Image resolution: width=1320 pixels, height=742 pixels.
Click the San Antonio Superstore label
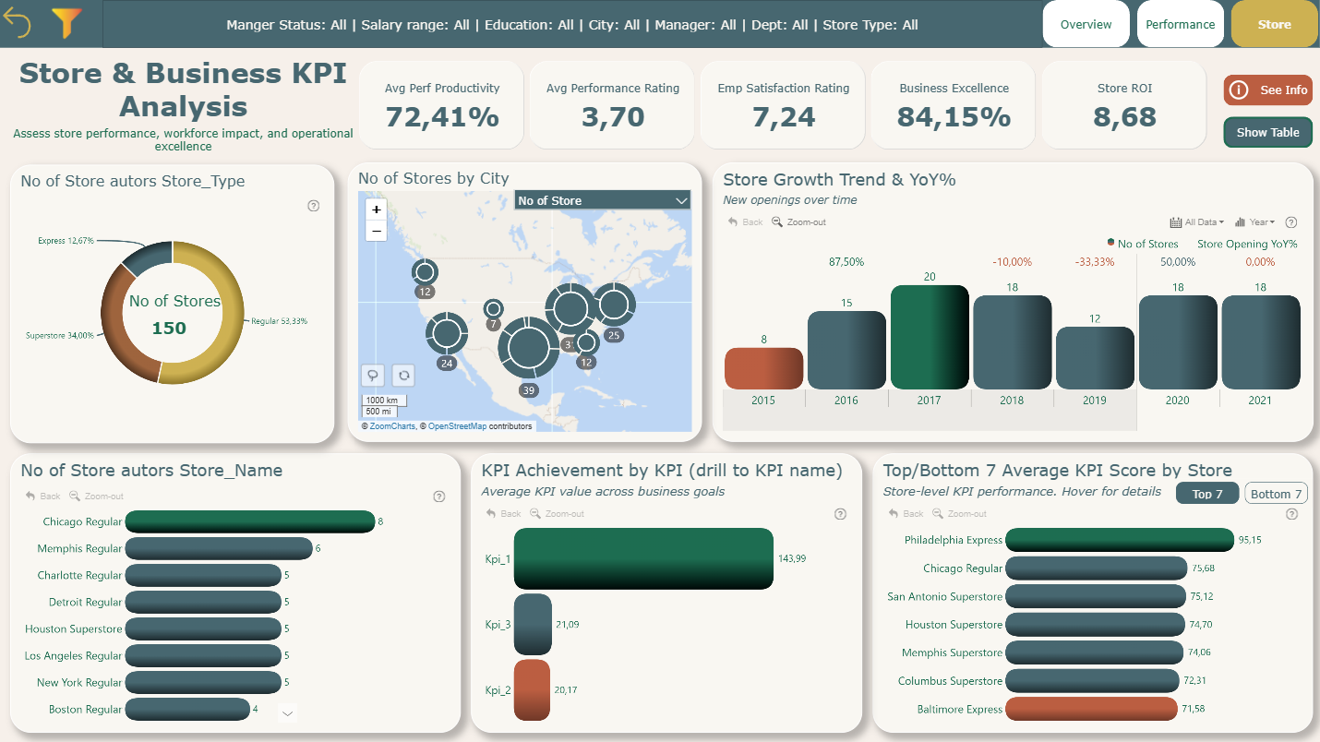click(944, 596)
